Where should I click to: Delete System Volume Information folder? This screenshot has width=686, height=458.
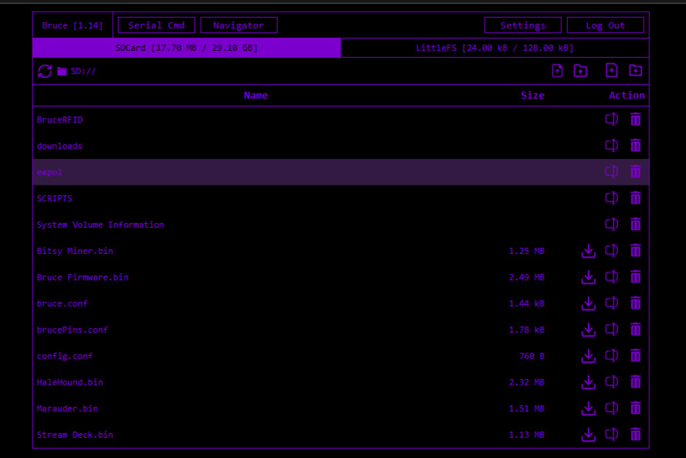635,224
